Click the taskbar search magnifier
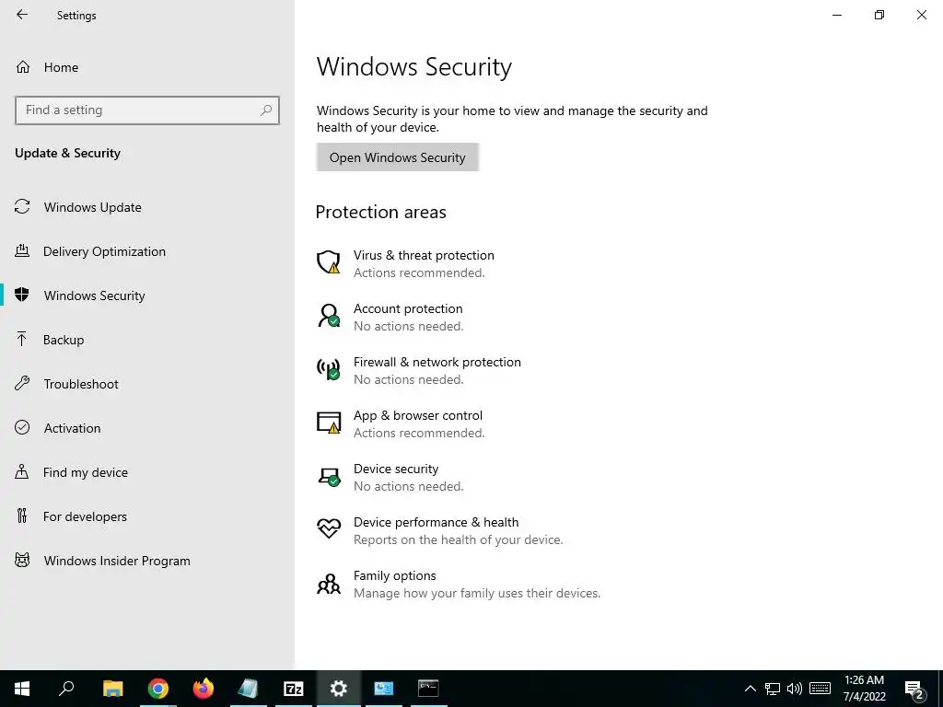Viewport: 943px width, 707px height. pyautogui.click(x=66, y=689)
